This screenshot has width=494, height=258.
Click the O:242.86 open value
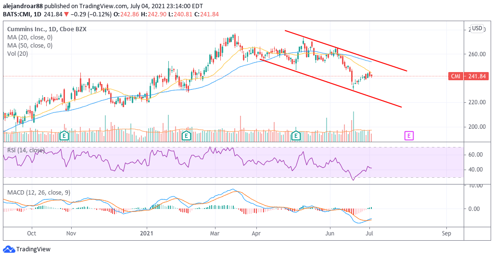pos(127,14)
